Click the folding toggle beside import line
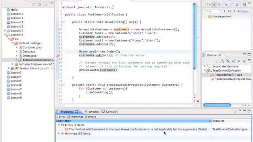 tap(63, 7)
